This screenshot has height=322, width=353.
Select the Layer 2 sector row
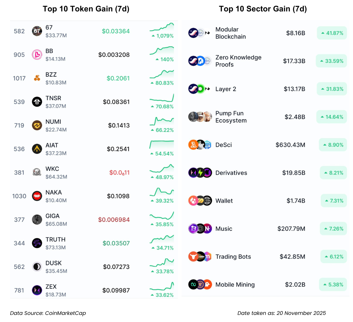[x=226, y=89]
